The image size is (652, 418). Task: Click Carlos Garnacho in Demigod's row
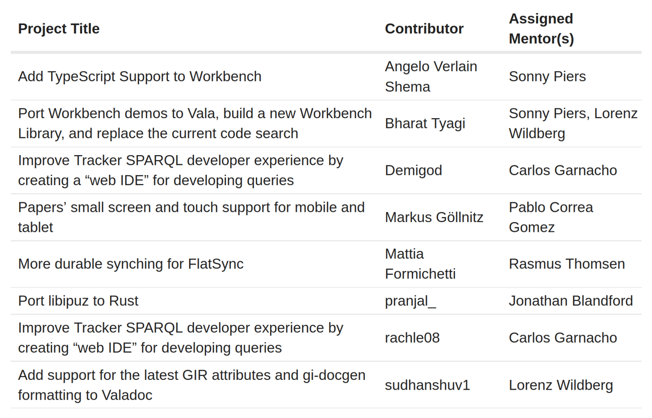[x=563, y=170]
